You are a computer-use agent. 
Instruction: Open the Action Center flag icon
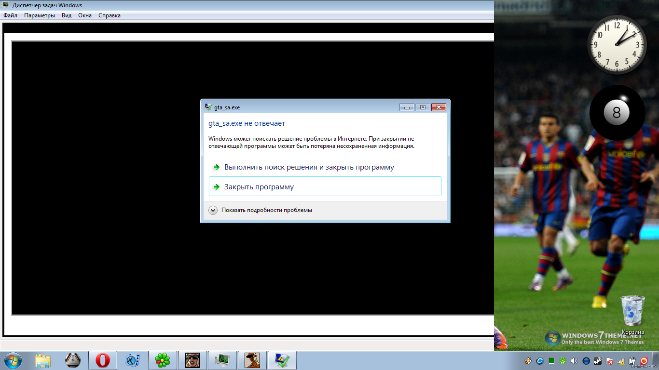pyautogui.click(x=609, y=361)
